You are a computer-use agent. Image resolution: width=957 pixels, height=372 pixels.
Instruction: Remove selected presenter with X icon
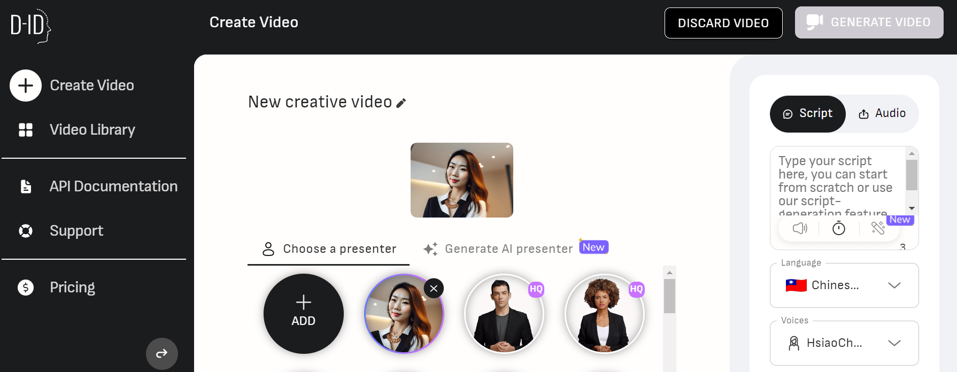pos(434,289)
